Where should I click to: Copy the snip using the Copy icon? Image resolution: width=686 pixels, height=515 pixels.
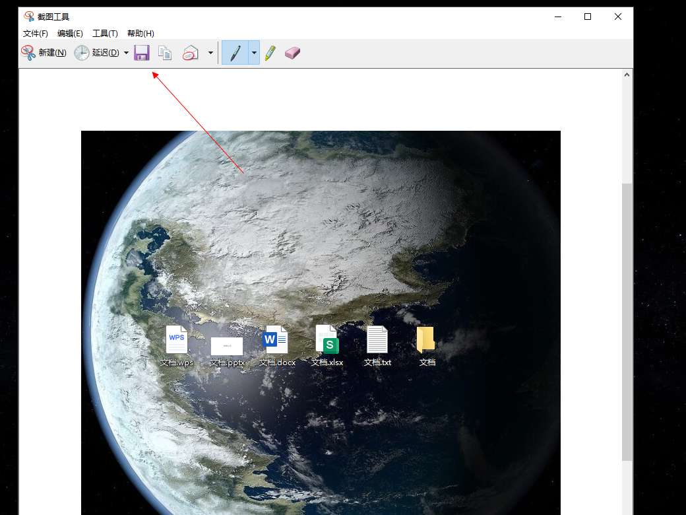coord(165,53)
